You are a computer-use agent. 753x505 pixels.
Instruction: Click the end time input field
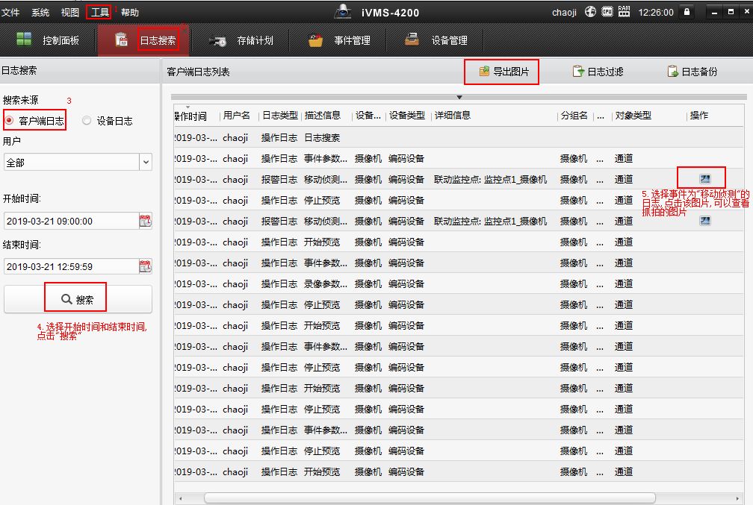tap(71, 266)
